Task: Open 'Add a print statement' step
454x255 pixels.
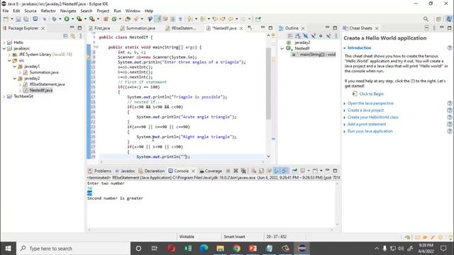Action: pos(367,124)
